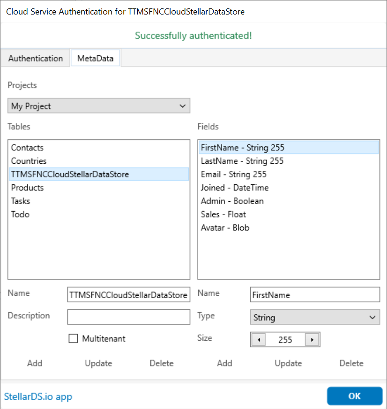Click the Size value 255
This screenshot has height=409, width=387.
tap(285, 340)
